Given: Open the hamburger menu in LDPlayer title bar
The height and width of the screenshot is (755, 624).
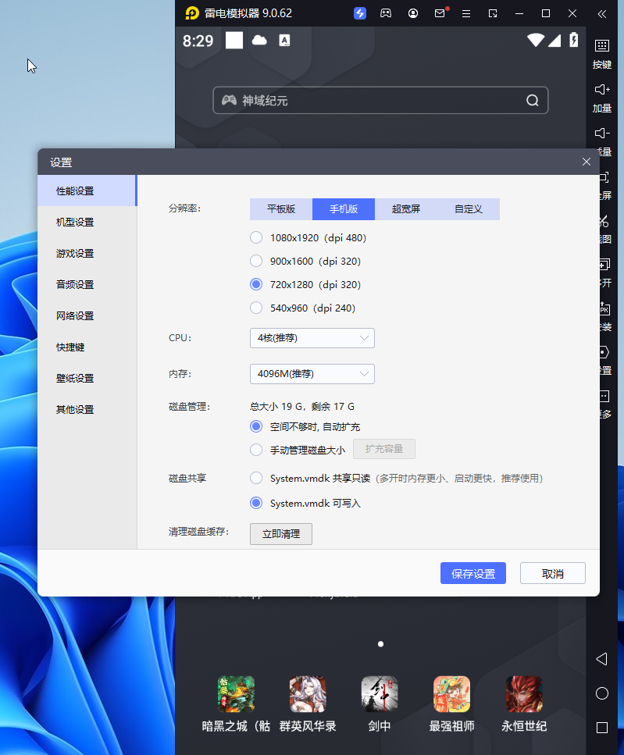Looking at the screenshot, I should [466, 13].
